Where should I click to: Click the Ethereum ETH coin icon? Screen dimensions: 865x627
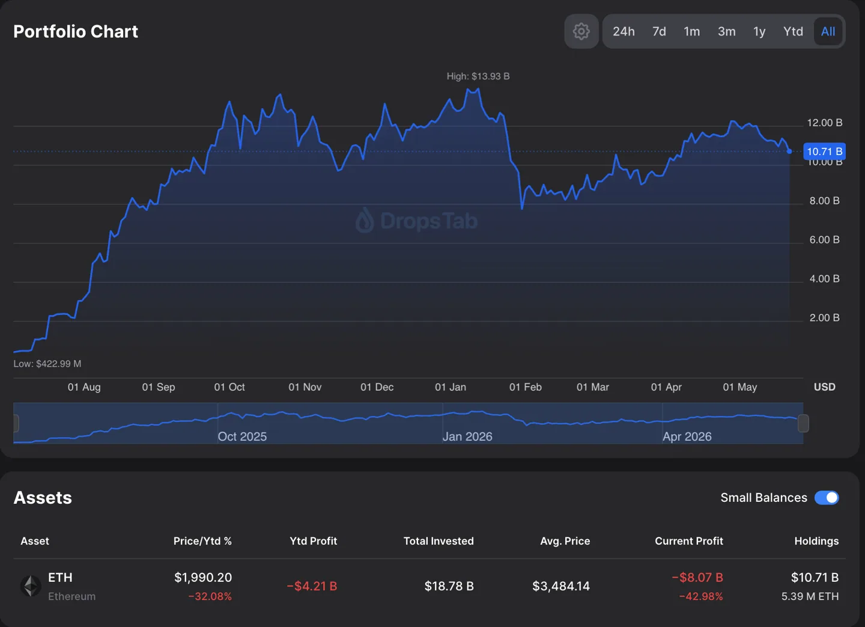tap(31, 586)
